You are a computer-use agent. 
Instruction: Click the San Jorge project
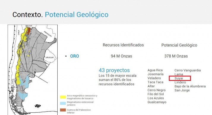click(x=182, y=90)
